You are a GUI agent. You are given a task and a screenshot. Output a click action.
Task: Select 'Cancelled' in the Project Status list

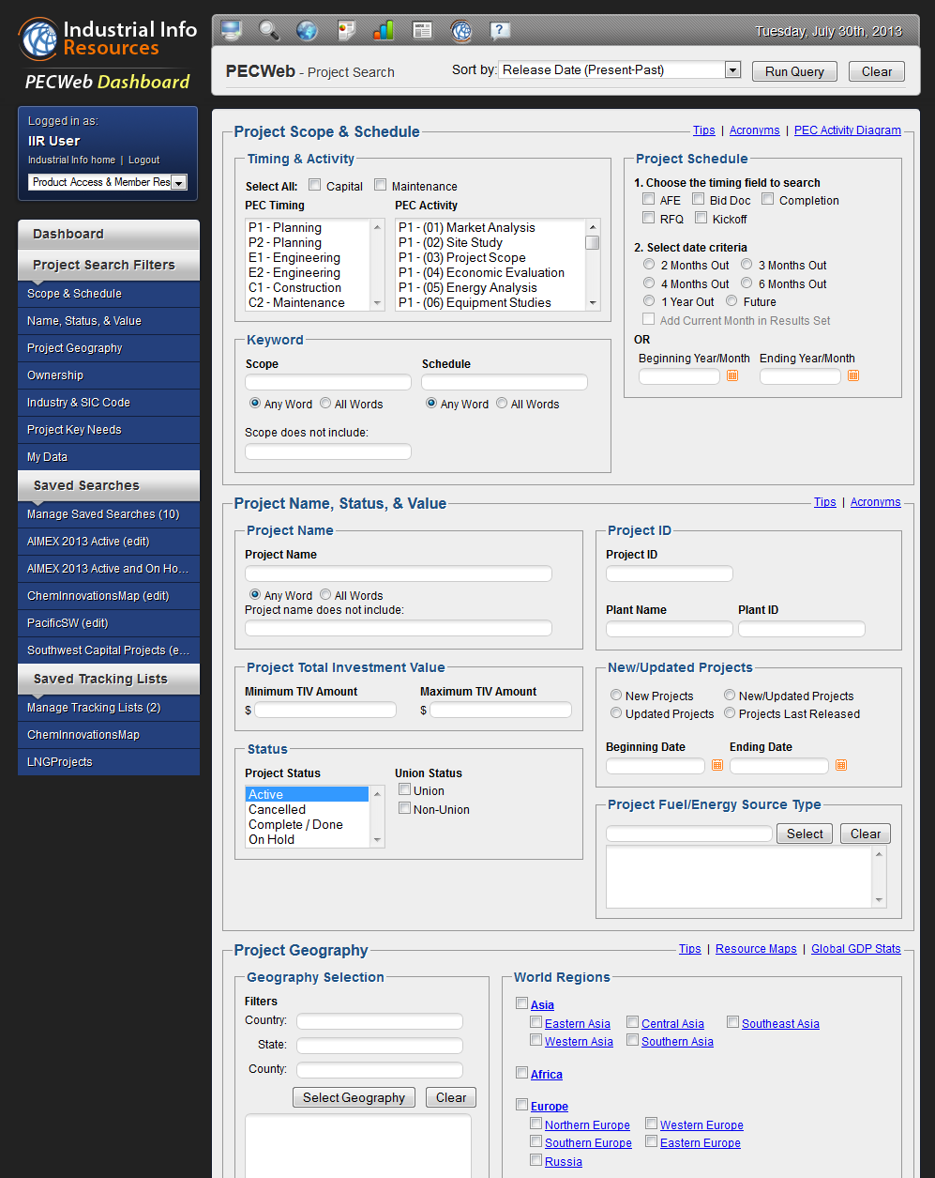point(278,809)
